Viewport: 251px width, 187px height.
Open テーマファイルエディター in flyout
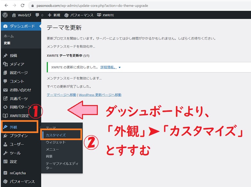(x=62, y=166)
